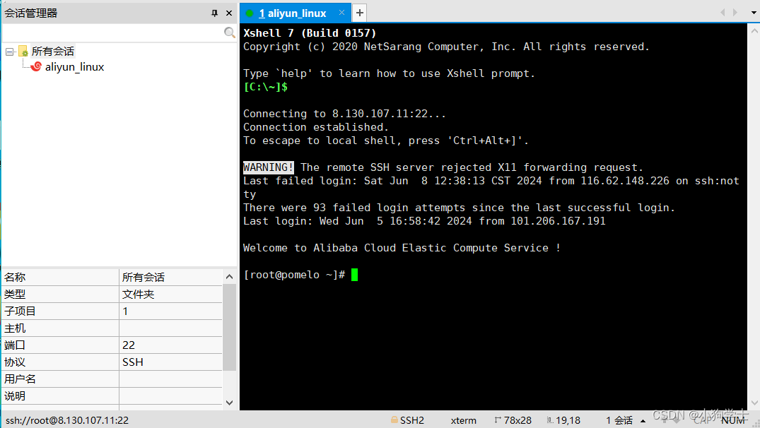Select the 主机 property label
Image resolution: width=760 pixels, height=428 pixels.
[15, 328]
